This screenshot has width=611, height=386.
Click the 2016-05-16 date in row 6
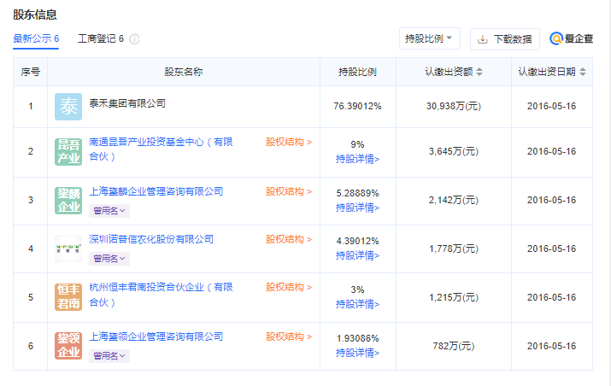click(x=551, y=346)
